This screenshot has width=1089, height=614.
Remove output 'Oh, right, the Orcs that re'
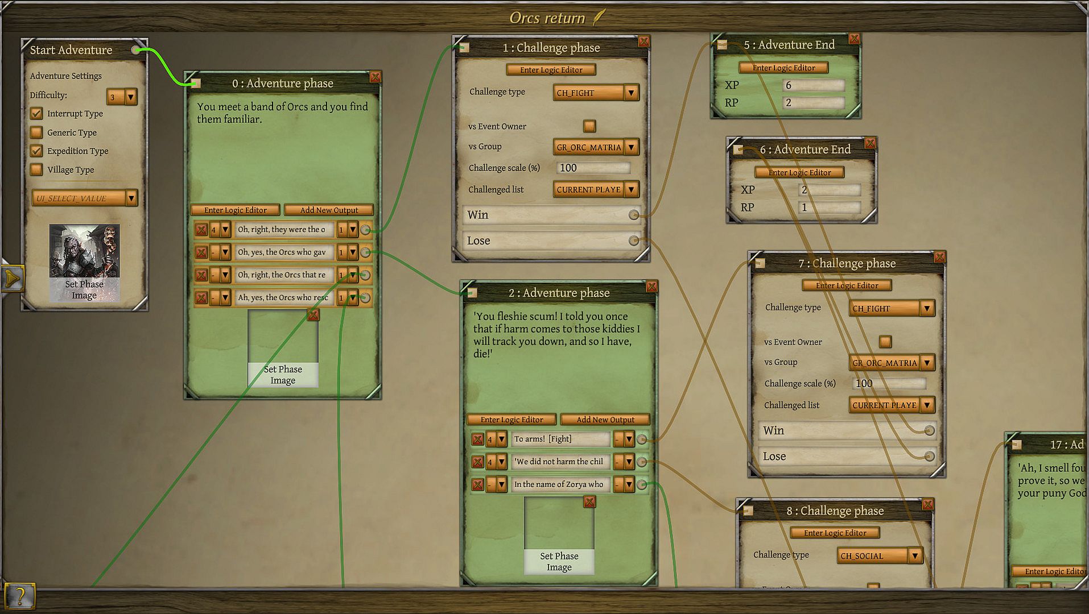(x=201, y=275)
